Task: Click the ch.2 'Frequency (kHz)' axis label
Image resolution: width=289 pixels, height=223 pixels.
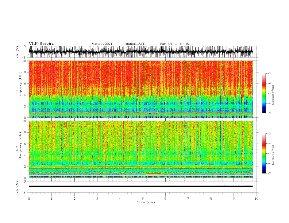Action: click(20, 145)
